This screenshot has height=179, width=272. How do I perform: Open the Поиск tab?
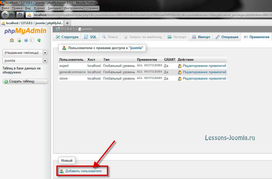pos(110,37)
